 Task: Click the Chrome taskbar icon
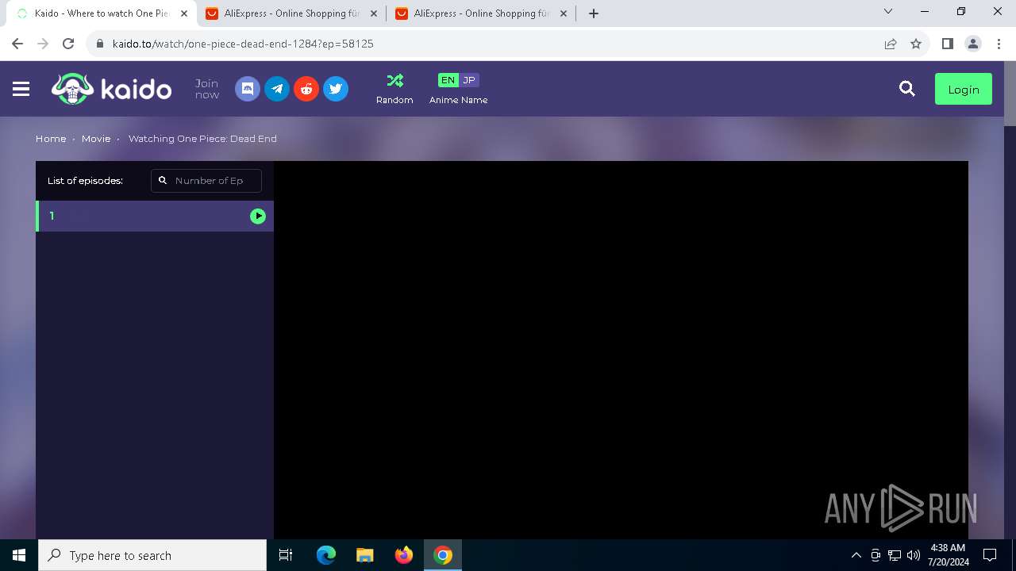tap(443, 555)
